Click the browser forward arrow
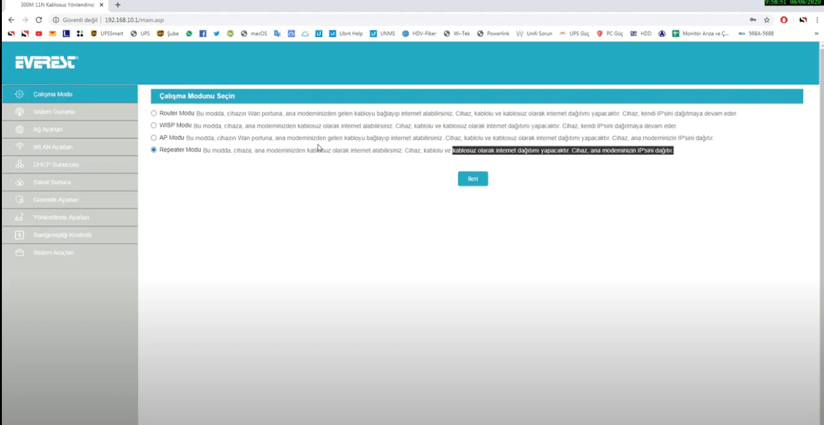This screenshot has height=425, width=824. [25, 20]
